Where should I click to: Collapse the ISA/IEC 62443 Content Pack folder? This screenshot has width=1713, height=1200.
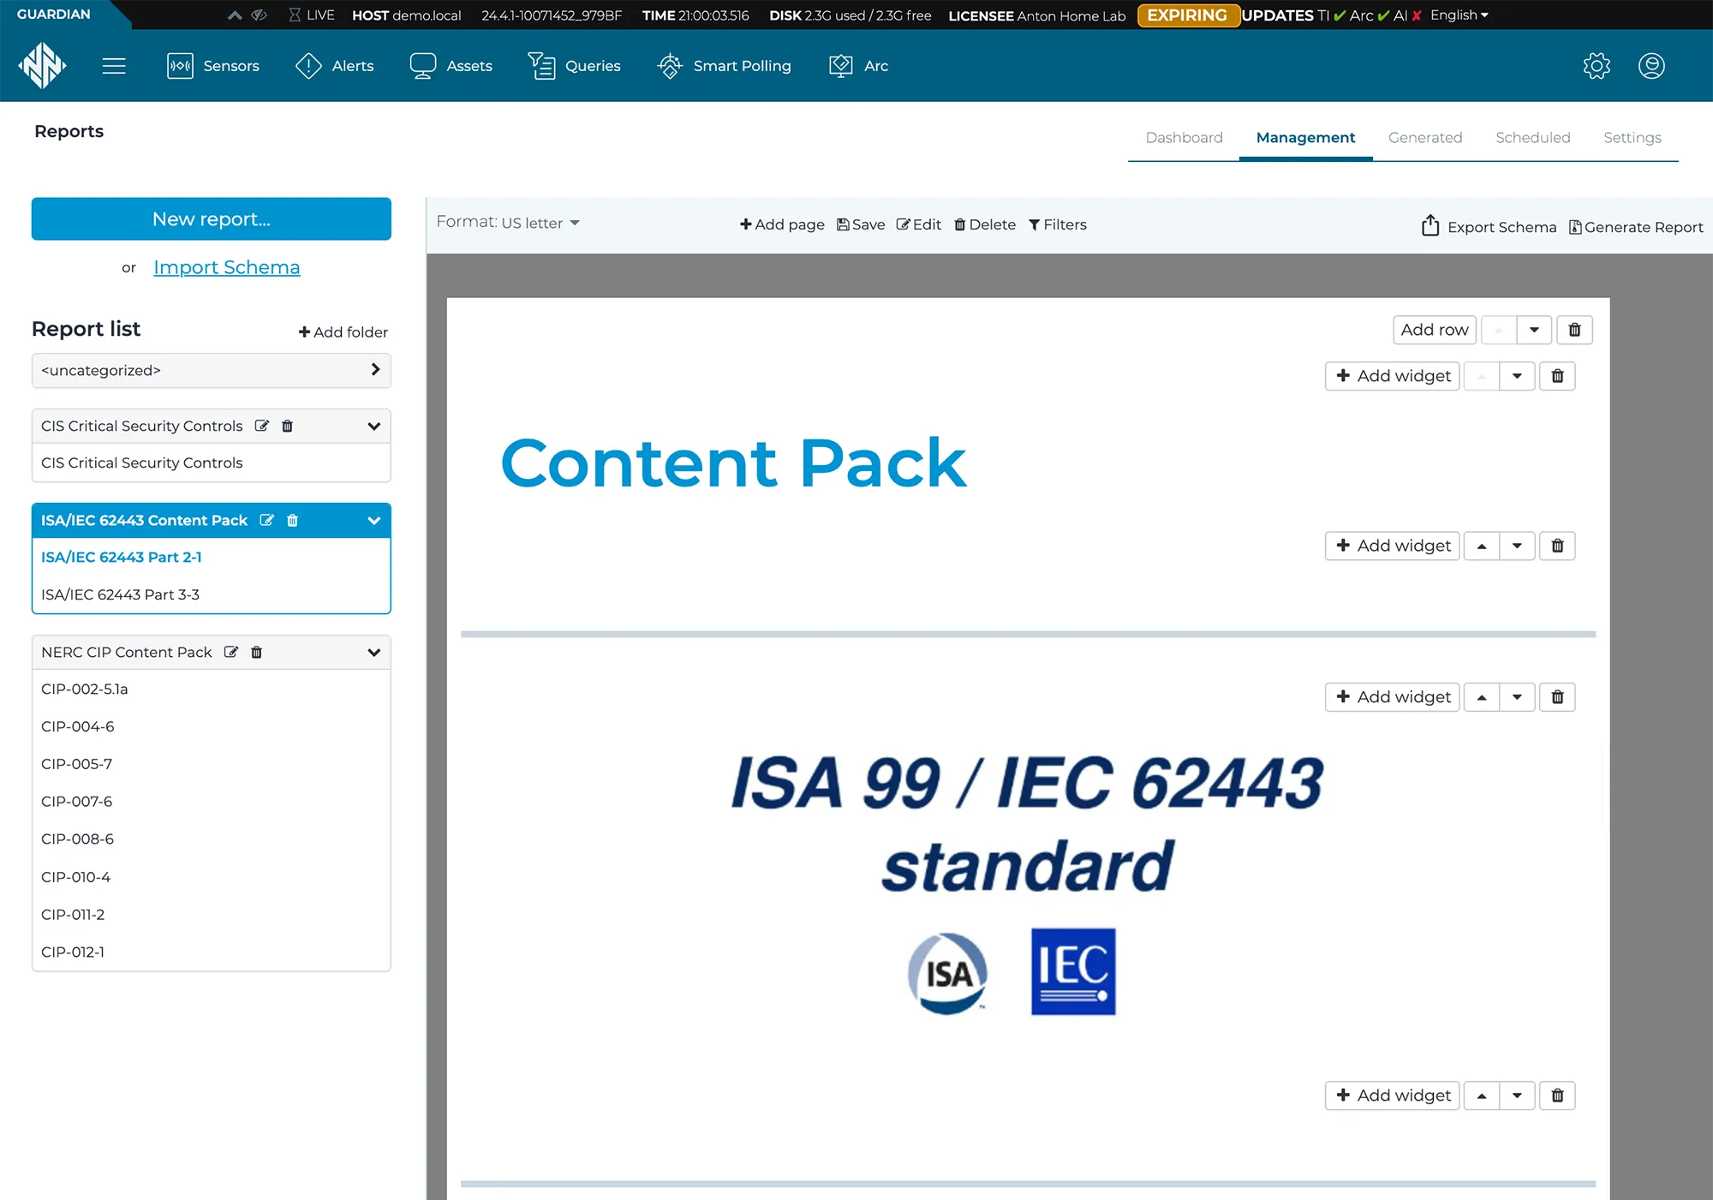pyautogui.click(x=373, y=520)
